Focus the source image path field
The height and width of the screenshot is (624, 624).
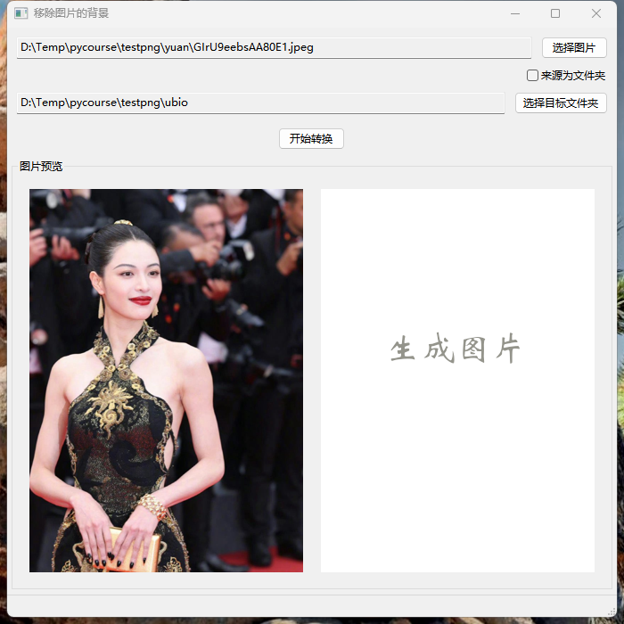click(x=274, y=48)
